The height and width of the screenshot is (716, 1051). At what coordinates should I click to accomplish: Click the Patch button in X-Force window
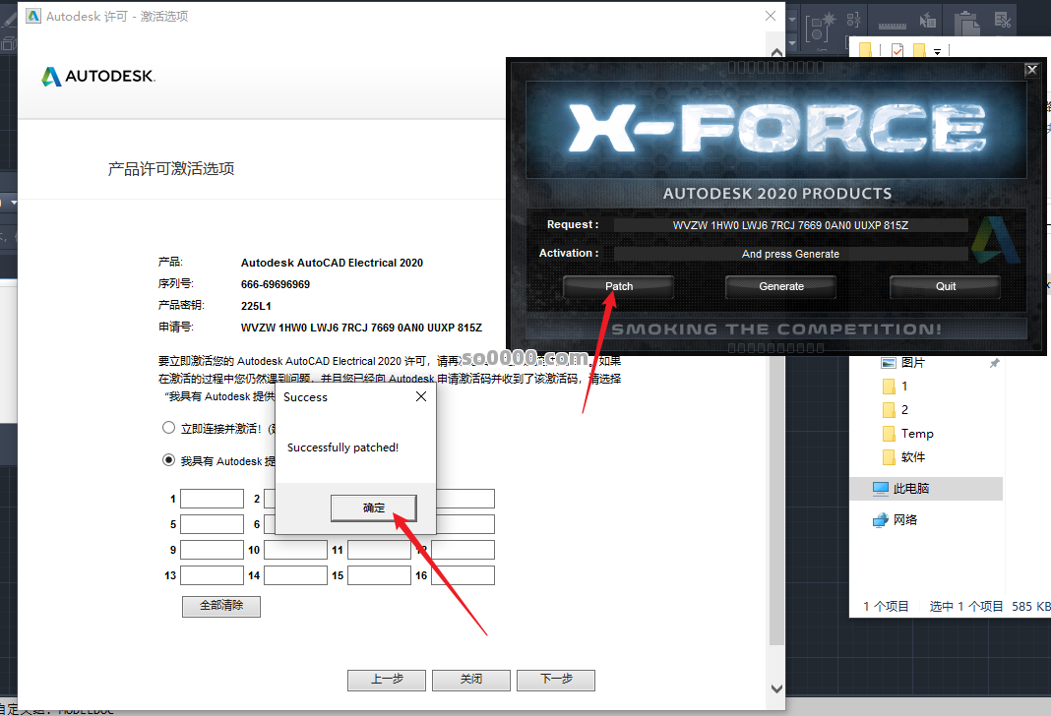click(x=619, y=286)
